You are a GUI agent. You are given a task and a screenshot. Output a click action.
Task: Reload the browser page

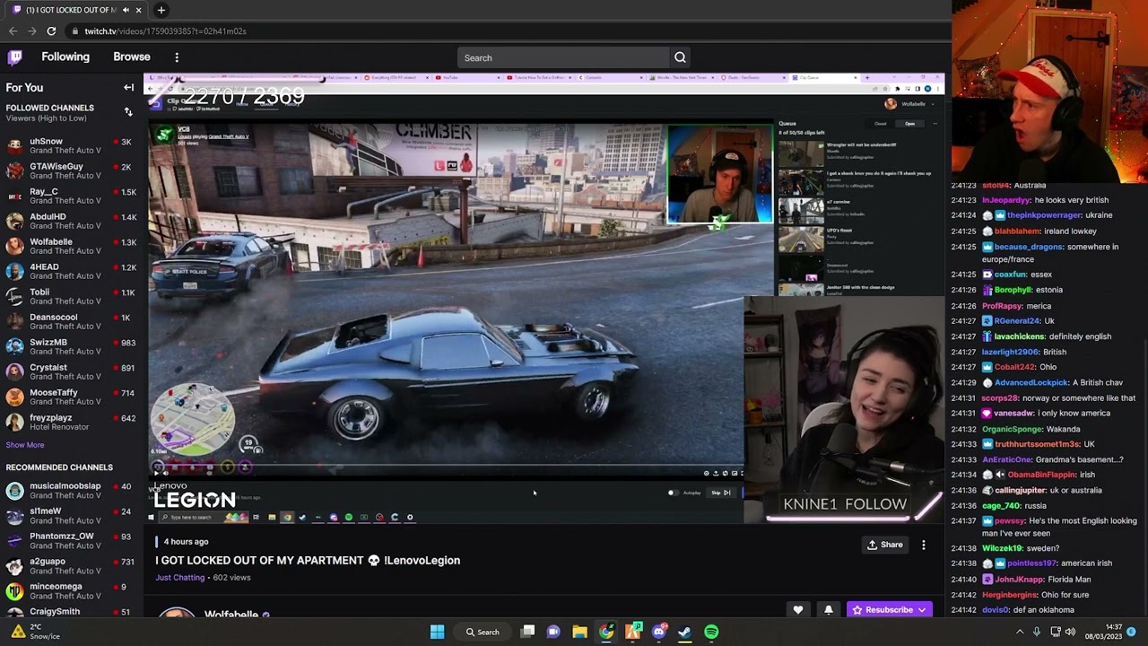point(51,31)
